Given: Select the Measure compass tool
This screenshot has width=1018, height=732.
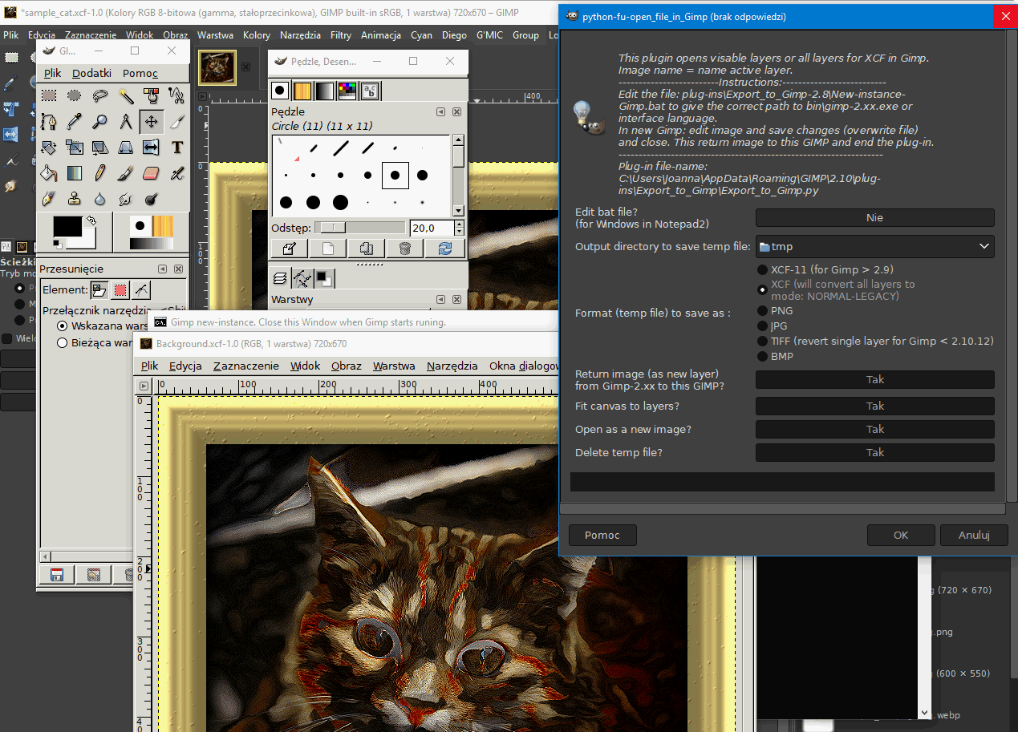Looking at the screenshot, I should (126, 122).
